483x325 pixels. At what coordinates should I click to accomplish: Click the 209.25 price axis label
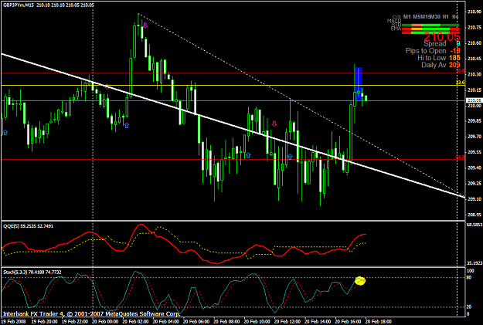(474, 184)
